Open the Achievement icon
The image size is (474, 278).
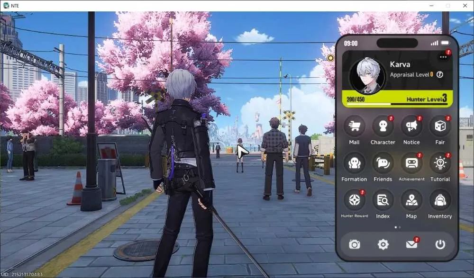coord(411,163)
